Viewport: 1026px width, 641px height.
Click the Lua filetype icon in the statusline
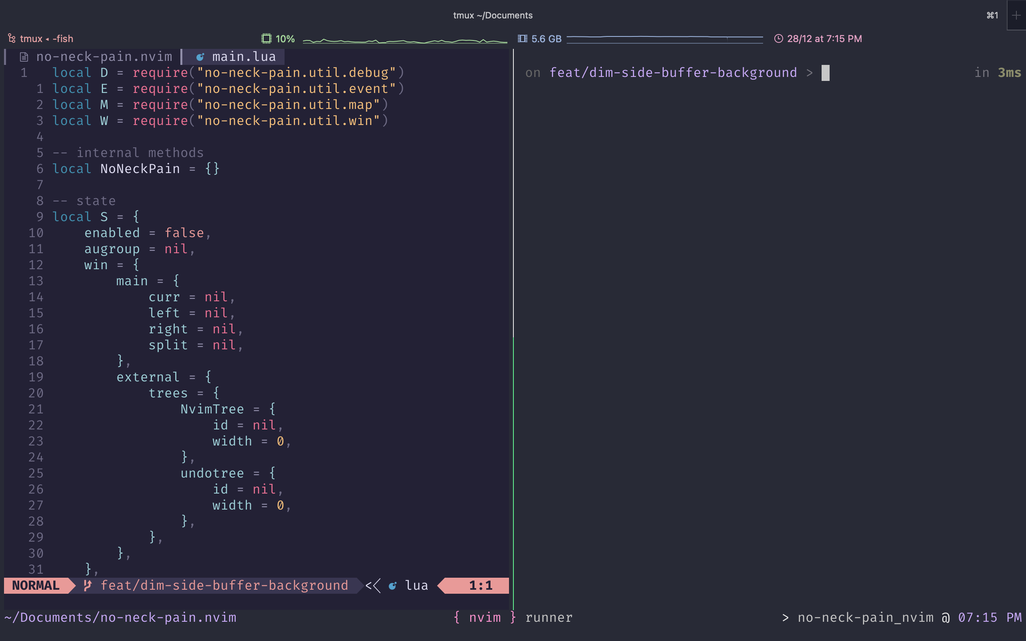pos(393,585)
